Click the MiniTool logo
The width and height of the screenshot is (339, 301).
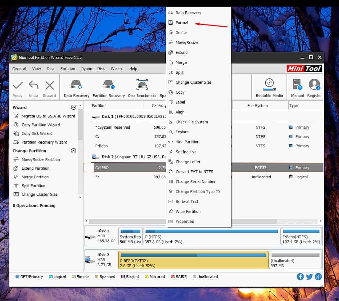pyautogui.click(x=304, y=69)
